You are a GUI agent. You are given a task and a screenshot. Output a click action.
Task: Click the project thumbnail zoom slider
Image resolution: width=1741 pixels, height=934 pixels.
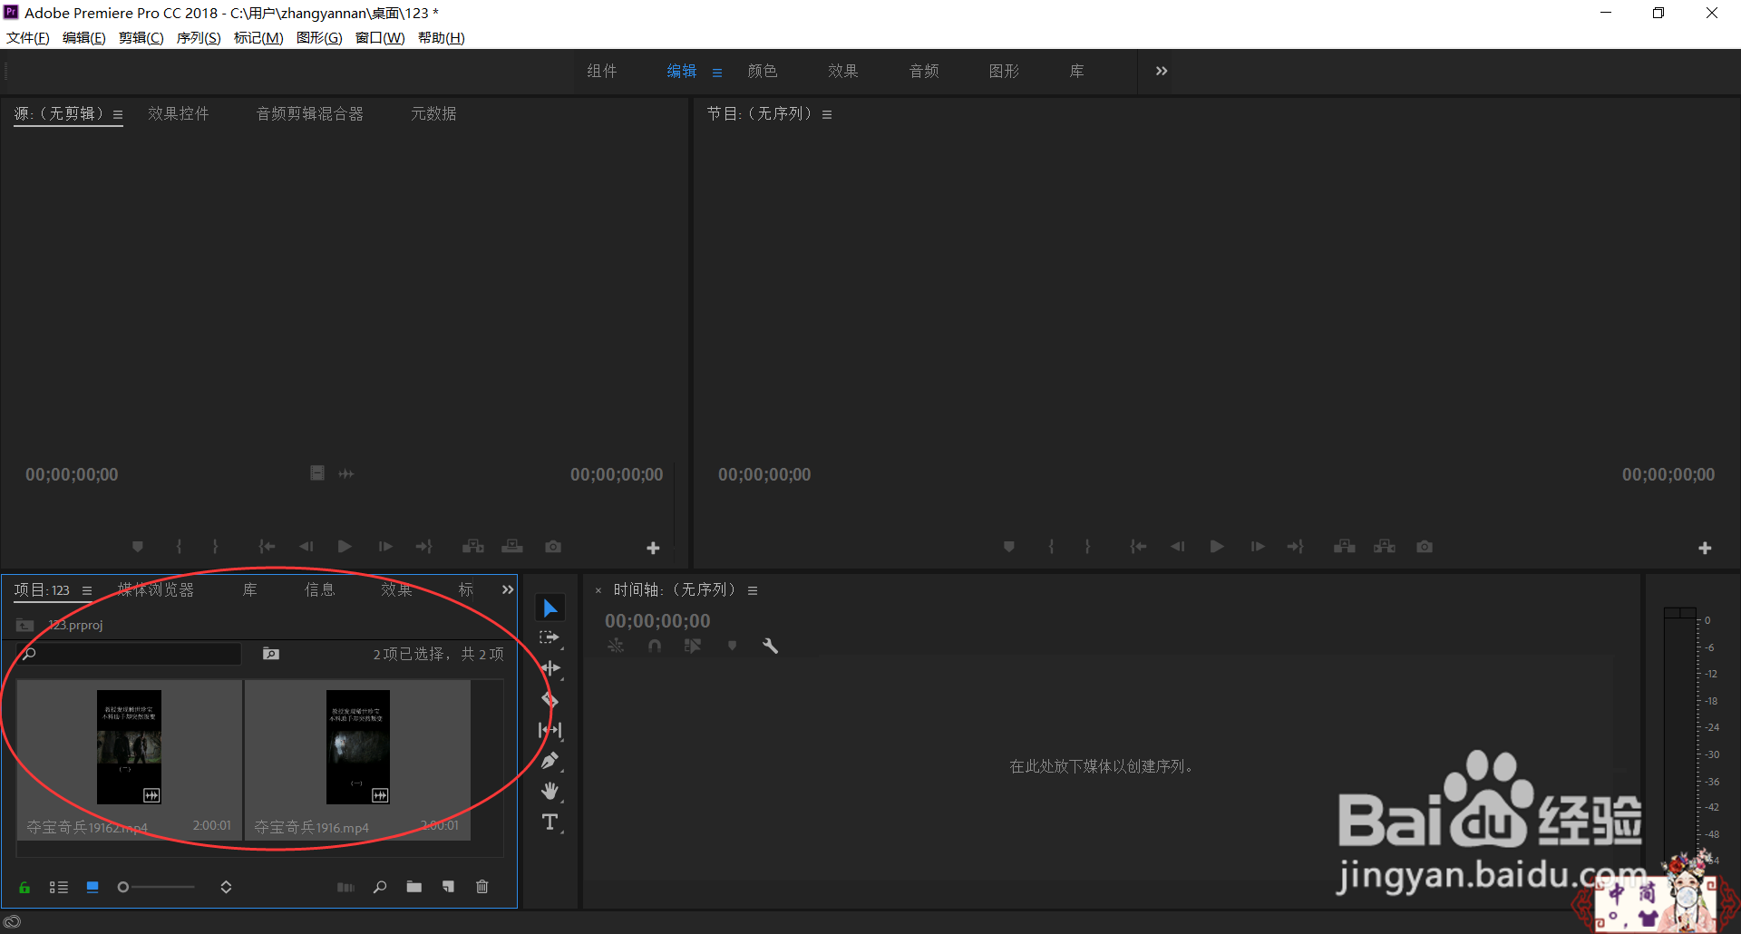pos(156,887)
